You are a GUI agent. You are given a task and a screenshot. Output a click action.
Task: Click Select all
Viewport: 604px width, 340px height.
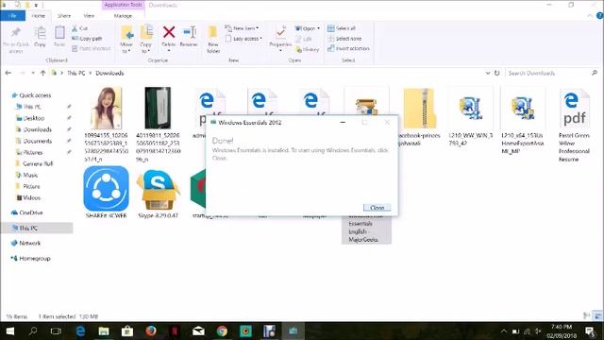[x=342, y=28]
